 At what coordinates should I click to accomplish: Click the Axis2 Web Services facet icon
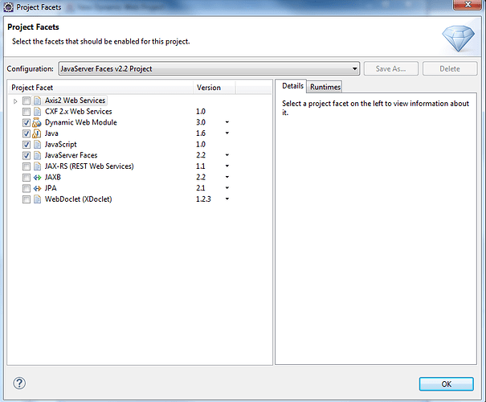pyautogui.click(x=37, y=100)
